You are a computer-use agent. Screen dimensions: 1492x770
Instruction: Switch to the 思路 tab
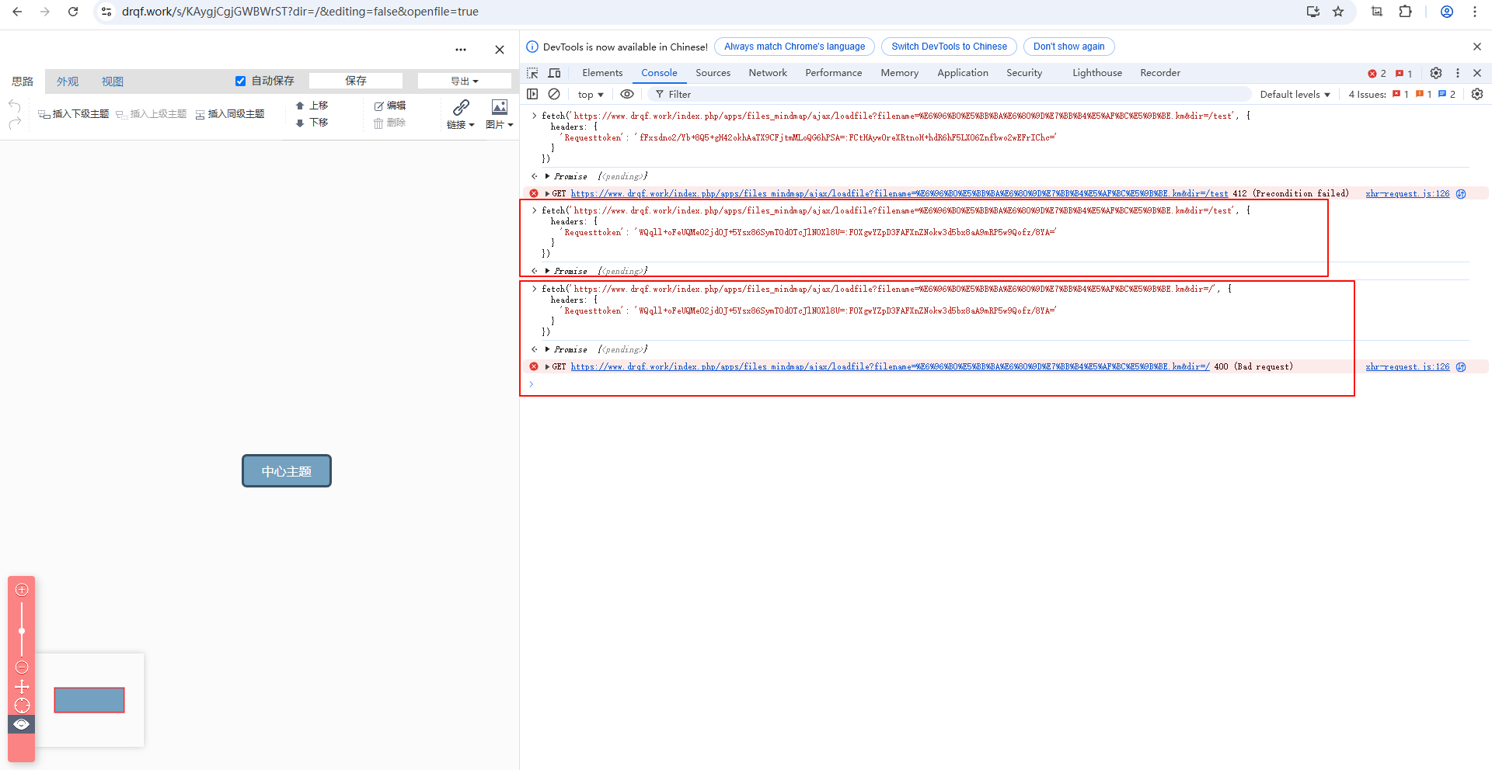[23, 82]
